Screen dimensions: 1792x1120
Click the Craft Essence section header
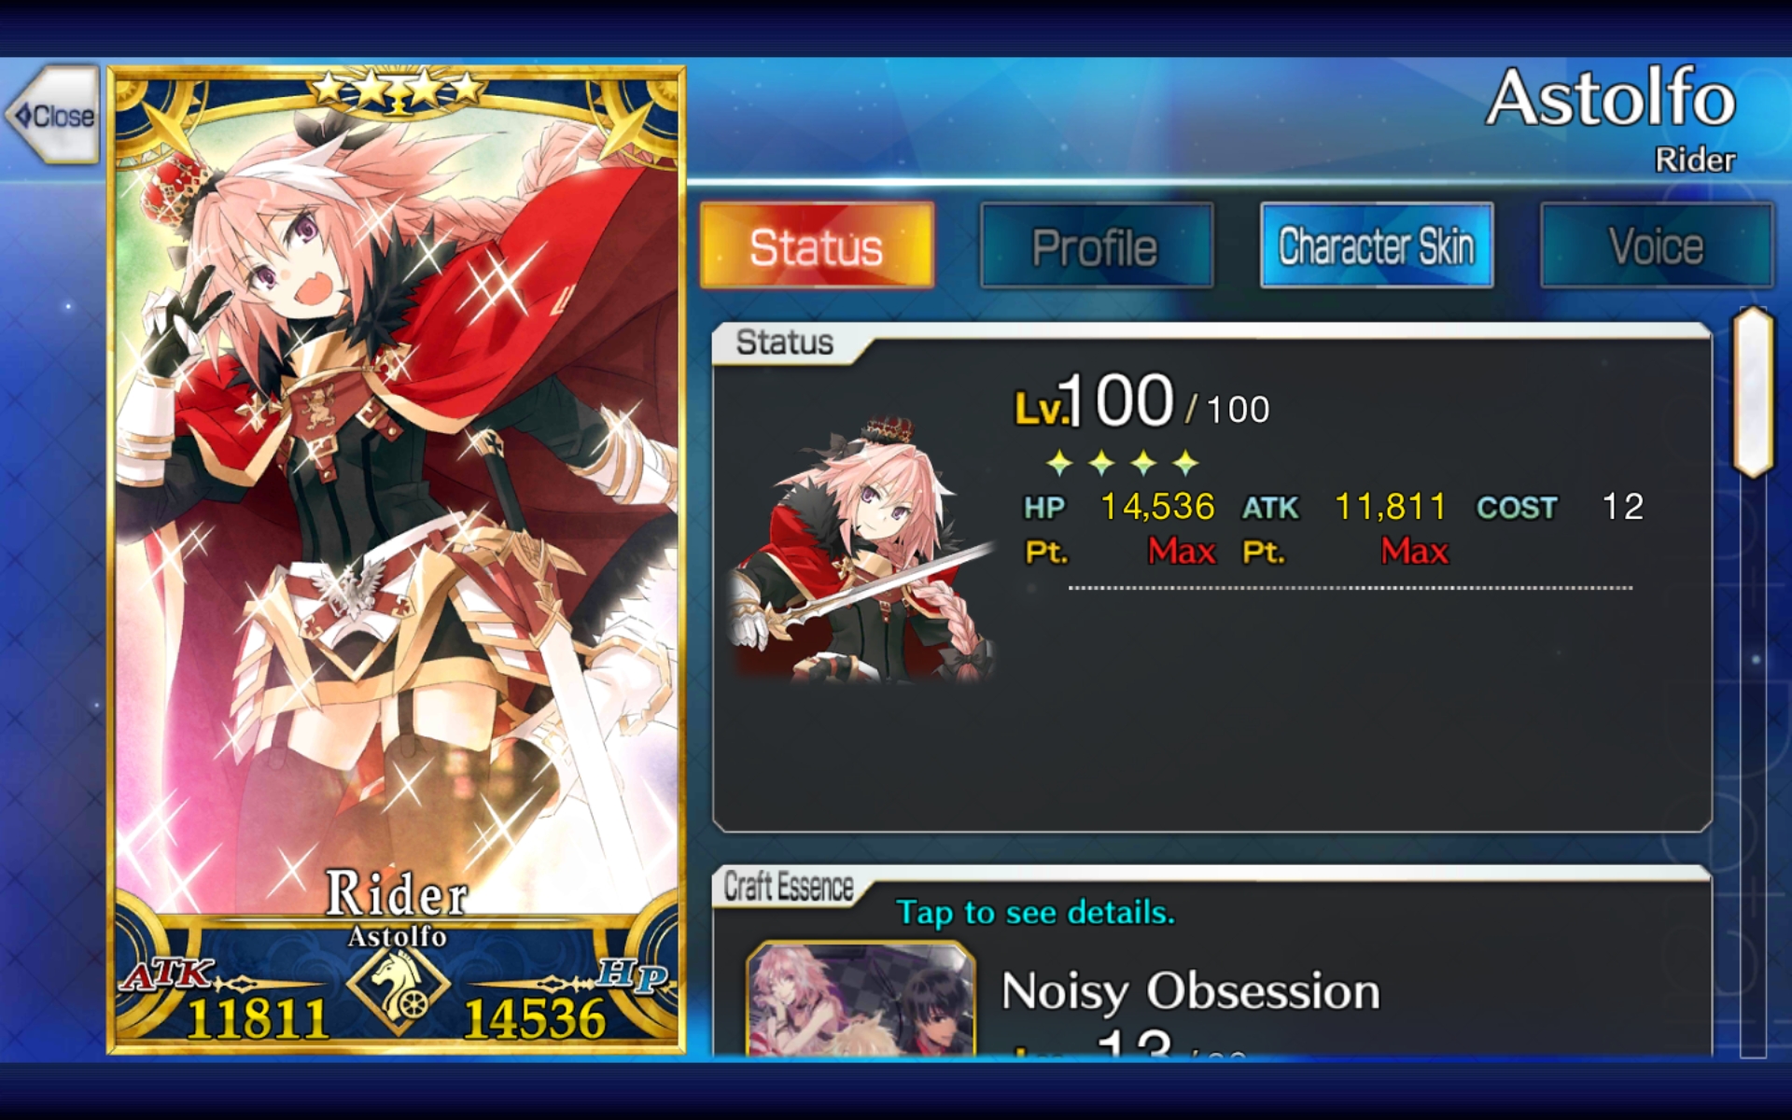(x=789, y=887)
